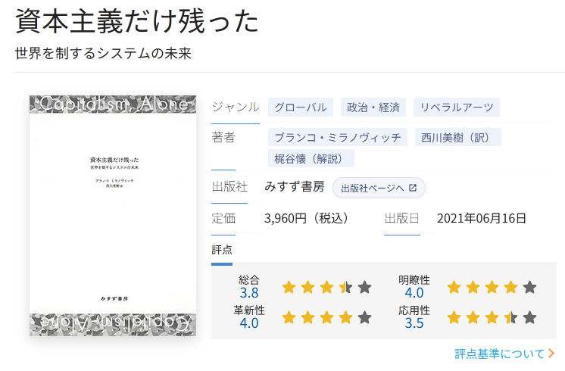Click the first star of the 総合 rating
This screenshot has width=565, height=371.
pyautogui.click(x=289, y=287)
